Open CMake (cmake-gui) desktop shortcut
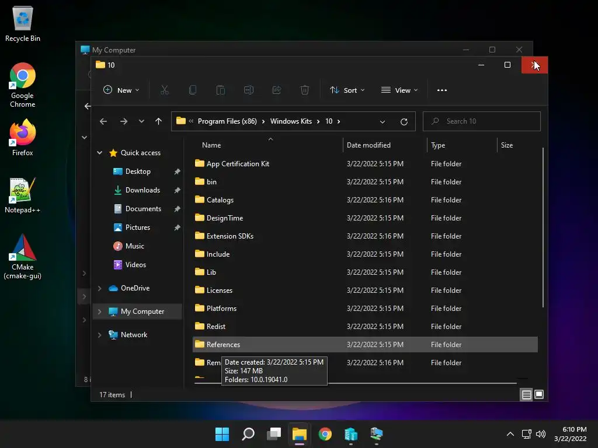This screenshot has height=448, width=598. [x=23, y=257]
